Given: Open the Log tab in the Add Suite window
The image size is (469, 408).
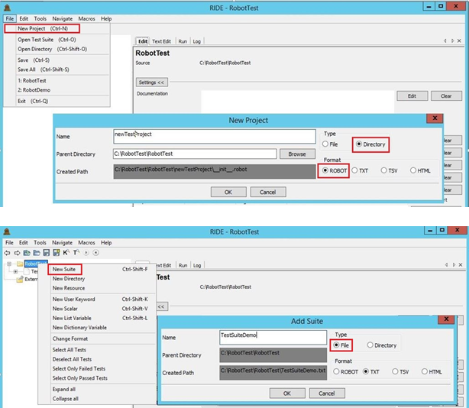Looking at the screenshot, I should click(x=197, y=265).
